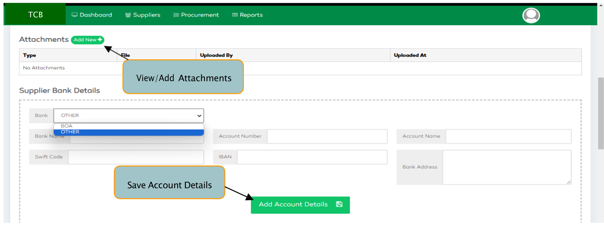Open the Bank dropdown showing OTHER
The image size is (604, 227).
[x=129, y=116]
